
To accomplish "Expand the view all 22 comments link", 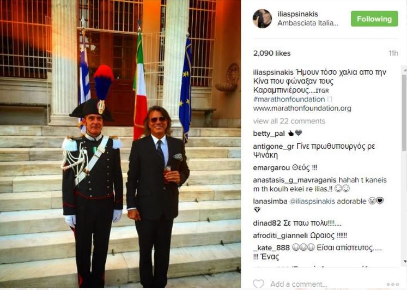I will click(289, 121).
